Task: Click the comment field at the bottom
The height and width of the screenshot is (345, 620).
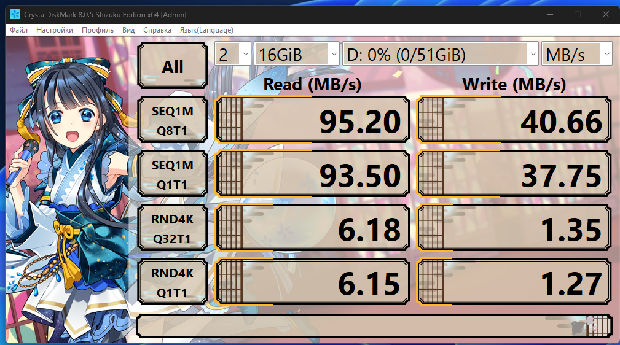Action: click(374, 325)
